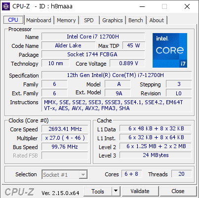199x198 pixels.
Task: Click the Level 2 cache value
Action: point(156,146)
